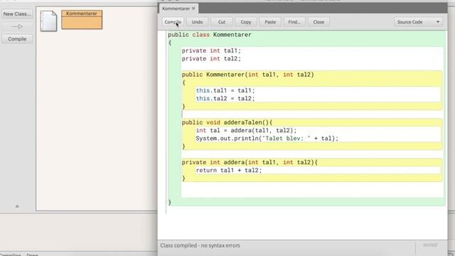The image size is (455, 256).
Task: Select the Kommentarer class box in the diagram
Action: click(82, 20)
